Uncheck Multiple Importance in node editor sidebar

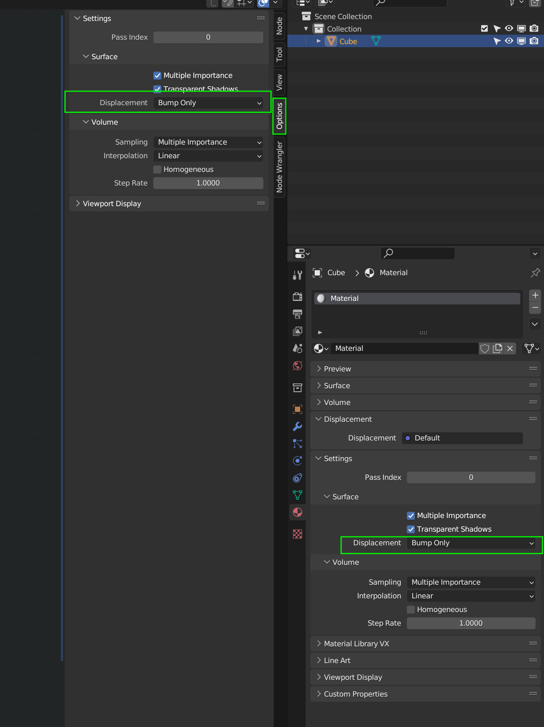pos(157,75)
